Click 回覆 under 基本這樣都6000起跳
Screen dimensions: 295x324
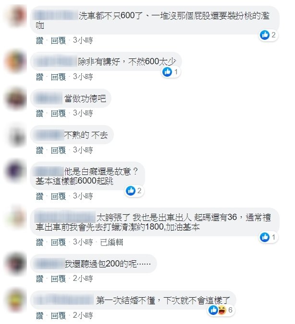click(58, 196)
